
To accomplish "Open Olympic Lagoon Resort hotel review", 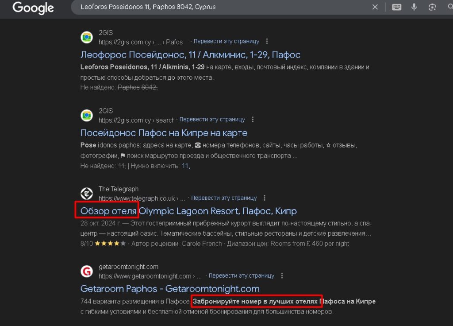I will pyautogui.click(x=188, y=211).
